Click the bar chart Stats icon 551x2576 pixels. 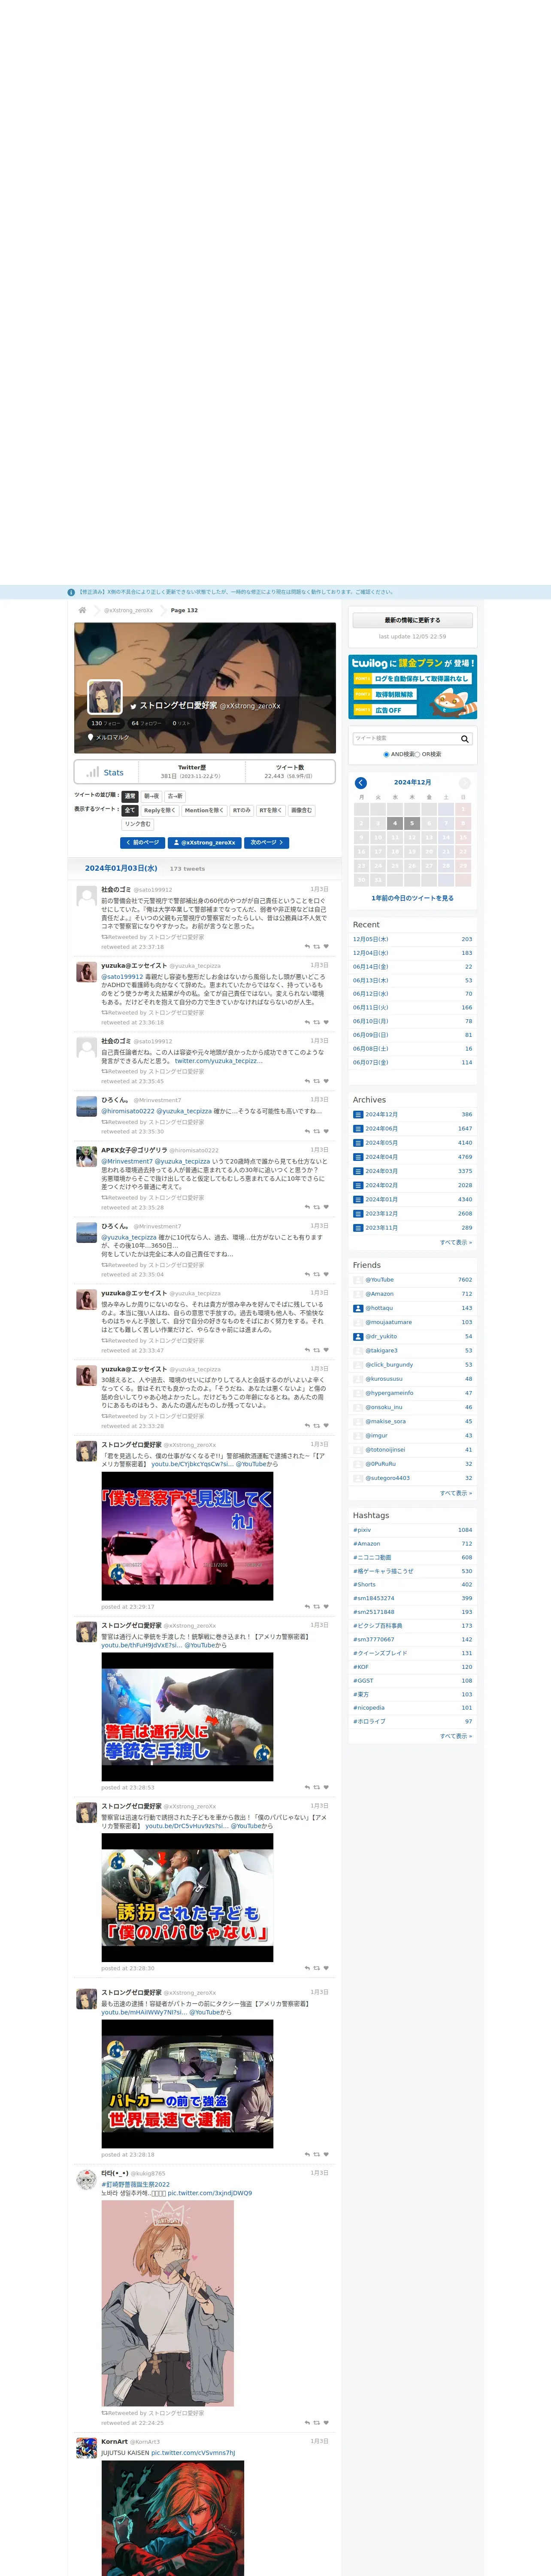pyautogui.click(x=93, y=772)
